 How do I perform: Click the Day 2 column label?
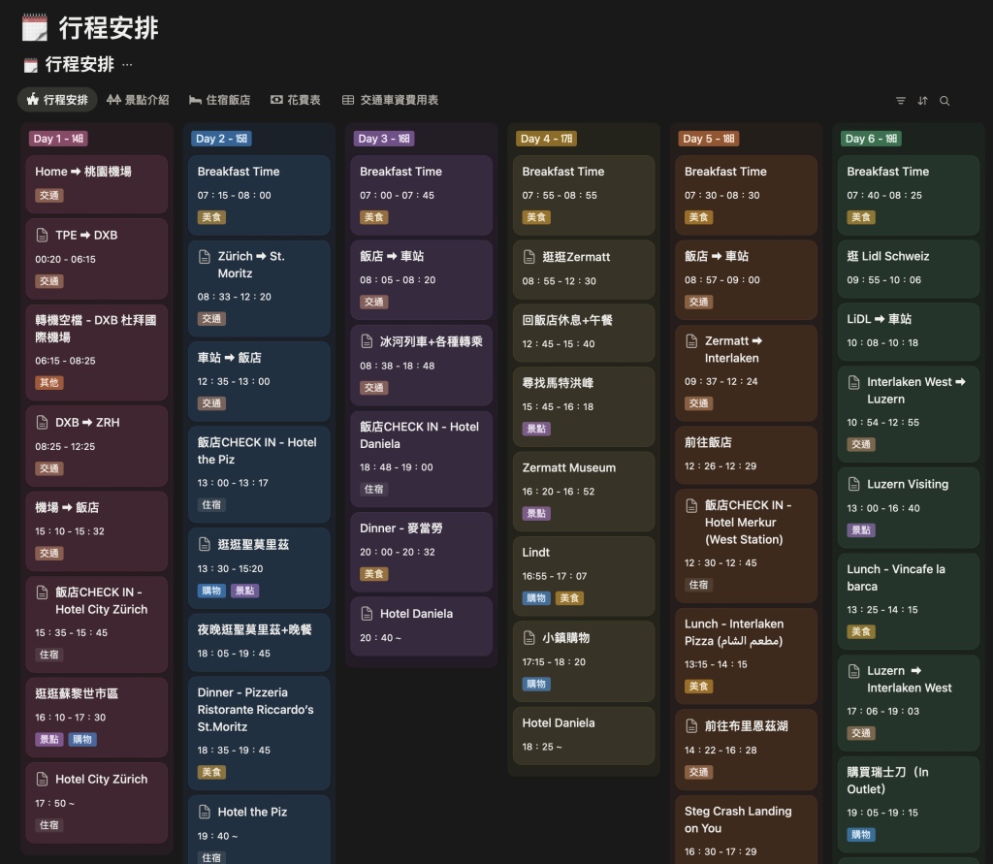pos(221,138)
